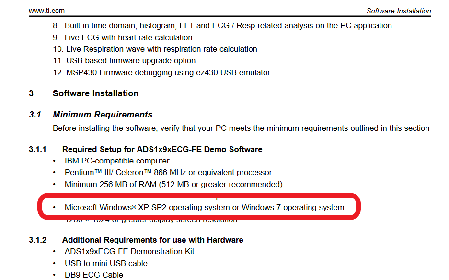The height and width of the screenshot is (280, 449).
Task: Click the Pentium III/Celeron 866 MHz bullet
Action: tap(168, 172)
